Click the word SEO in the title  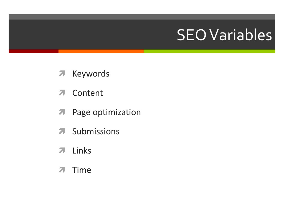(192, 35)
